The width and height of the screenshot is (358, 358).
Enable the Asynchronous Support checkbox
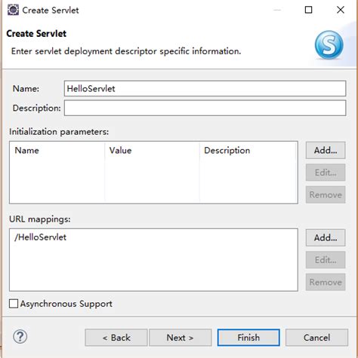14,304
